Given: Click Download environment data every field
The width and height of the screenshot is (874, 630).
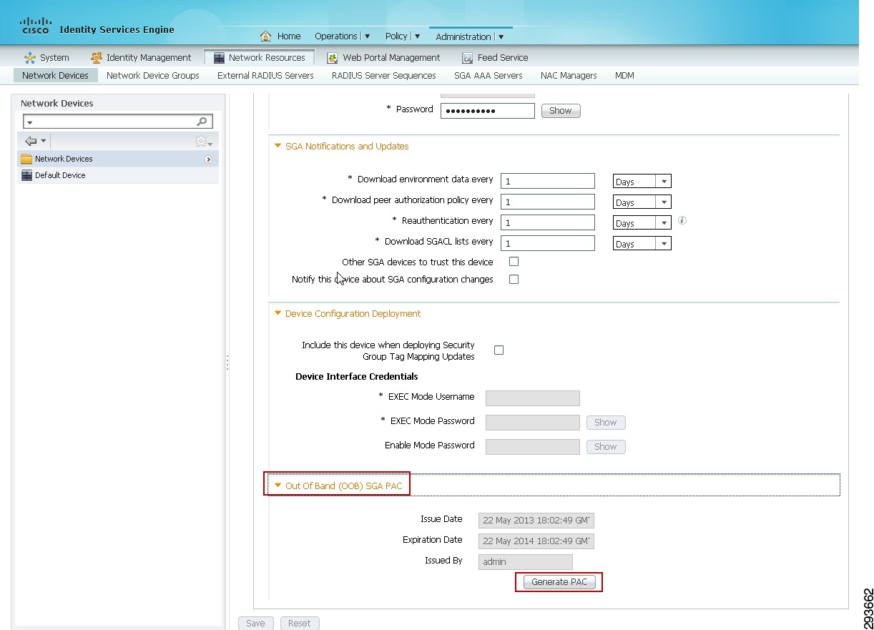Looking at the screenshot, I should click(x=548, y=182).
